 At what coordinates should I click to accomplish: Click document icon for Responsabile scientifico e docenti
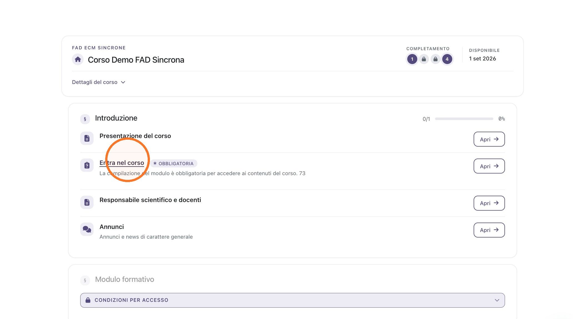point(87,202)
